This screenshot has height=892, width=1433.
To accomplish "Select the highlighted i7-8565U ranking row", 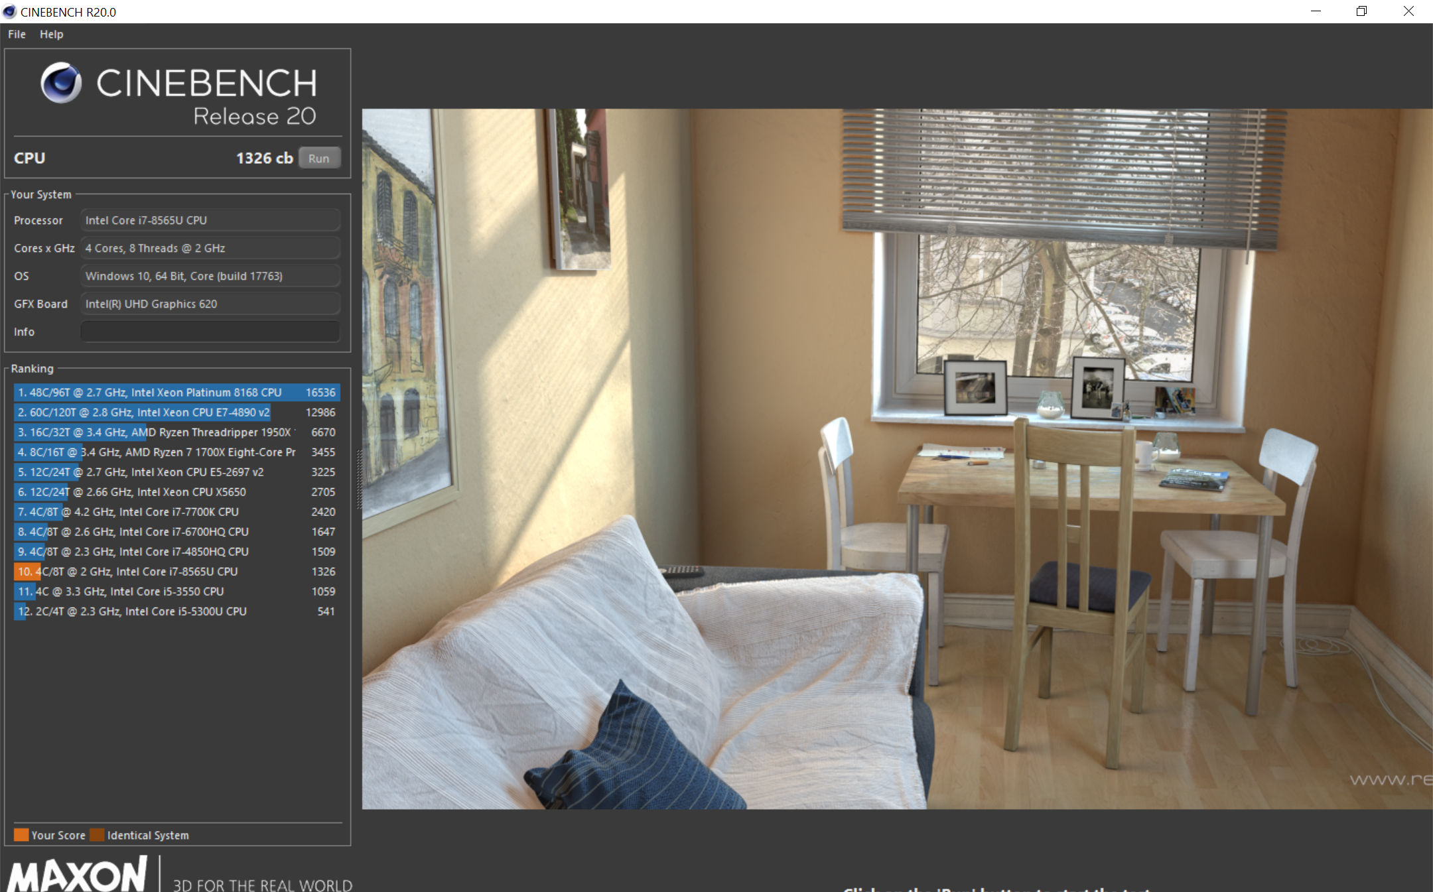I will (176, 572).
